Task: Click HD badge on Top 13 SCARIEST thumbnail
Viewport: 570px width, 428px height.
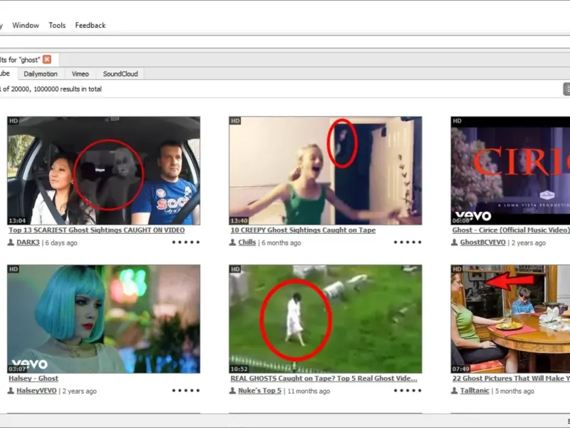Action: coord(14,121)
